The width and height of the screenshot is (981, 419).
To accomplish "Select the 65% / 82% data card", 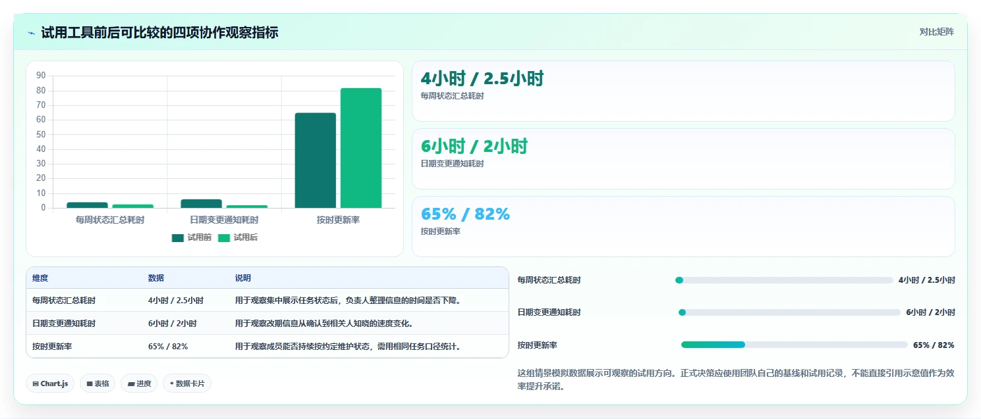I will [683, 227].
